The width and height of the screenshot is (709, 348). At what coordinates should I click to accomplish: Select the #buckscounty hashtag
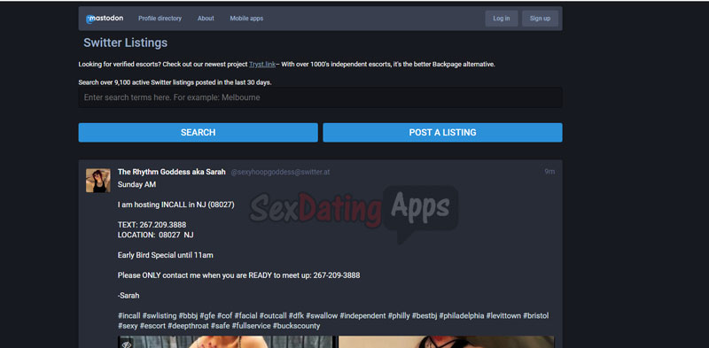(296, 326)
